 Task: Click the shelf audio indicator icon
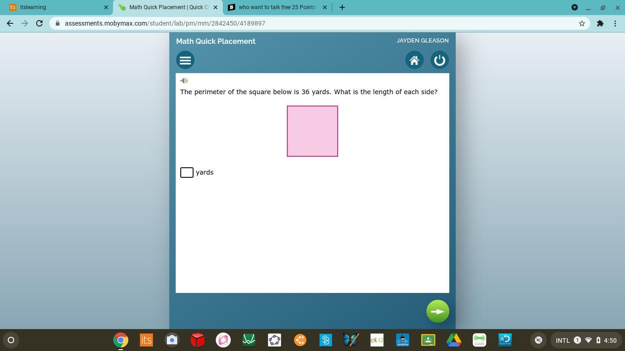(x=539, y=340)
